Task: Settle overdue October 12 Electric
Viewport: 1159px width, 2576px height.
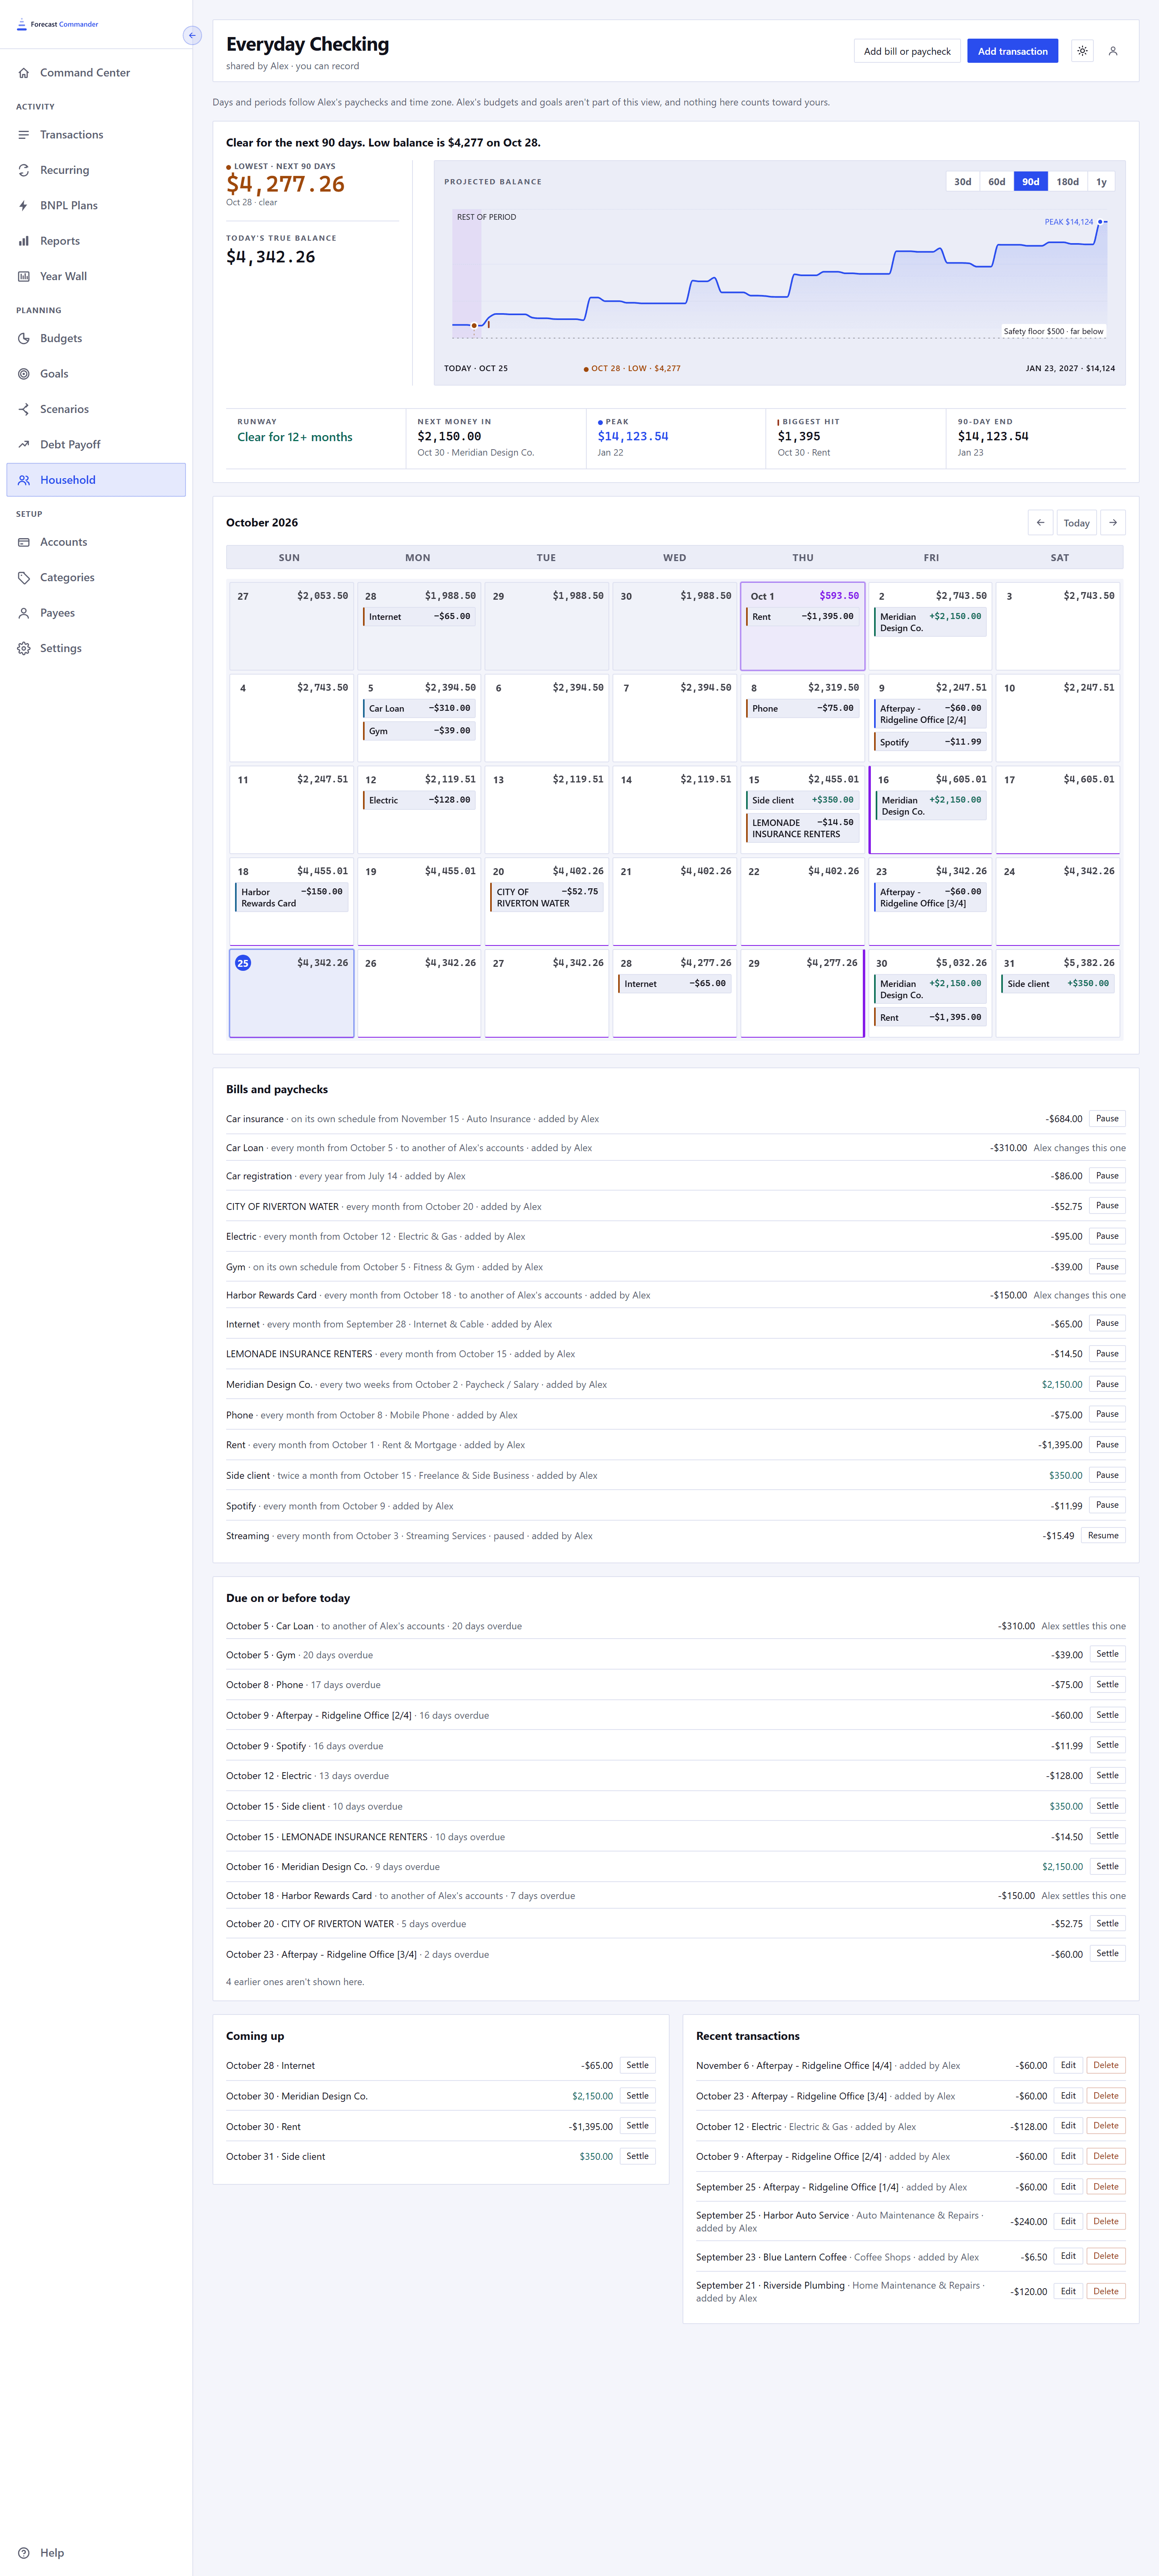Action: (x=1107, y=1776)
